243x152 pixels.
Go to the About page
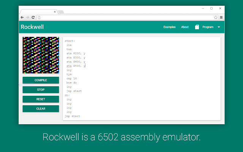tap(185, 27)
